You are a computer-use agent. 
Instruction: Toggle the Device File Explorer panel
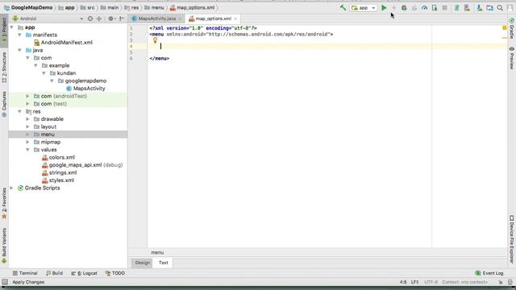click(512, 239)
